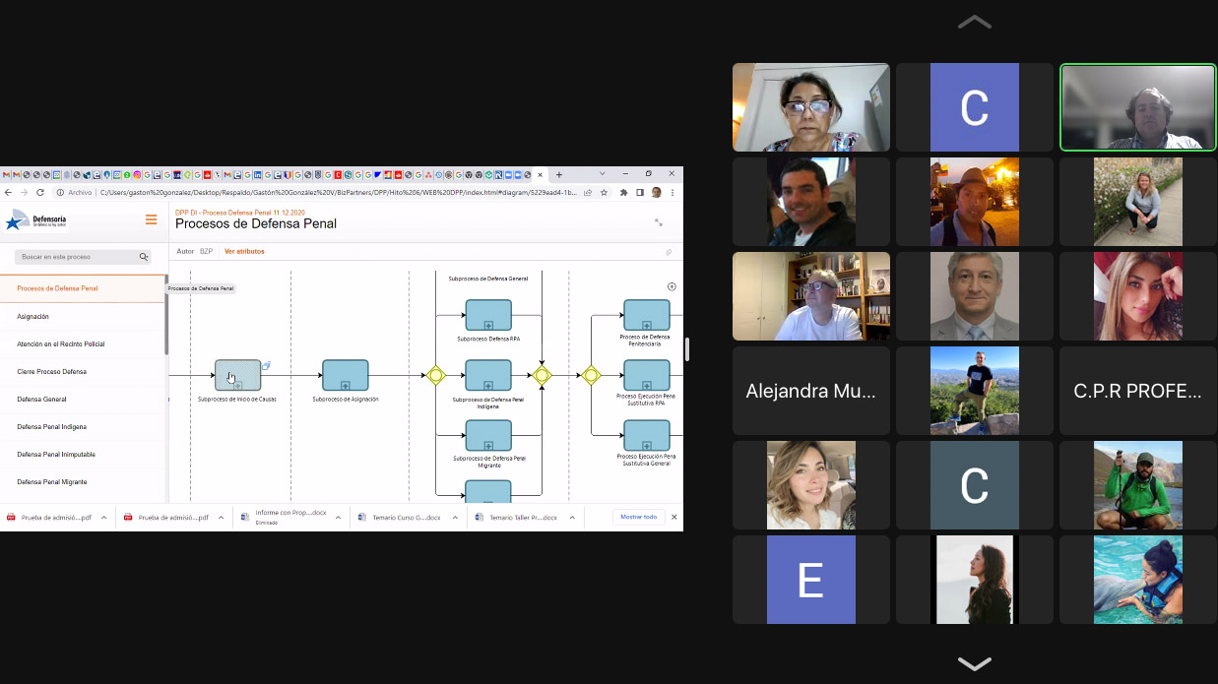Click the fullscreen expand diagram icon
The width and height of the screenshot is (1218, 684).
pyautogui.click(x=659, y=222)
